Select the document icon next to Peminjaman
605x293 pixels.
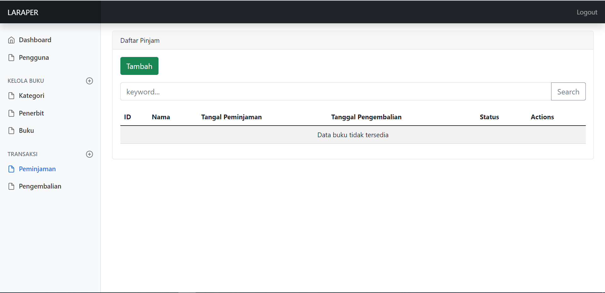(x=11, y=169)
